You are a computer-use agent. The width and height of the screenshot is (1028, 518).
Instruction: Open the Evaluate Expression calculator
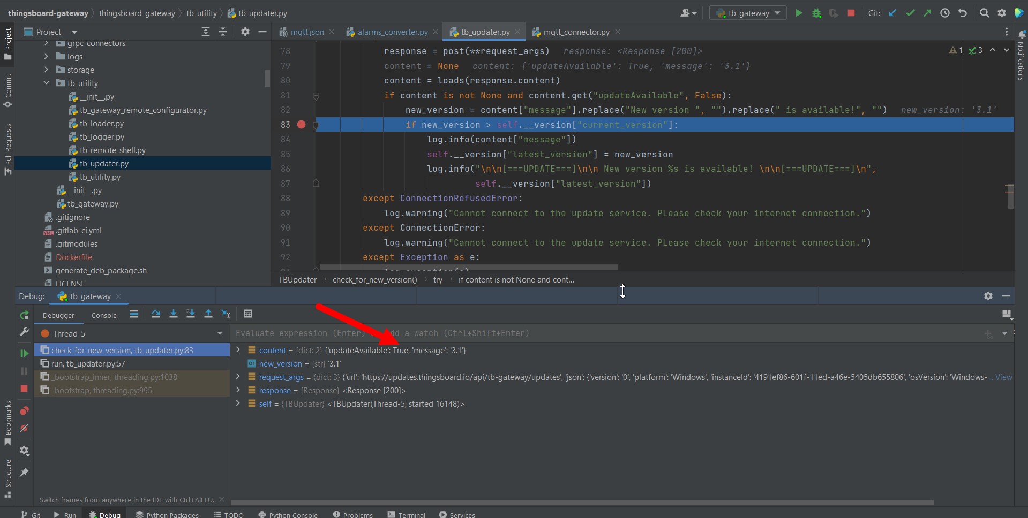click(248, 314)
